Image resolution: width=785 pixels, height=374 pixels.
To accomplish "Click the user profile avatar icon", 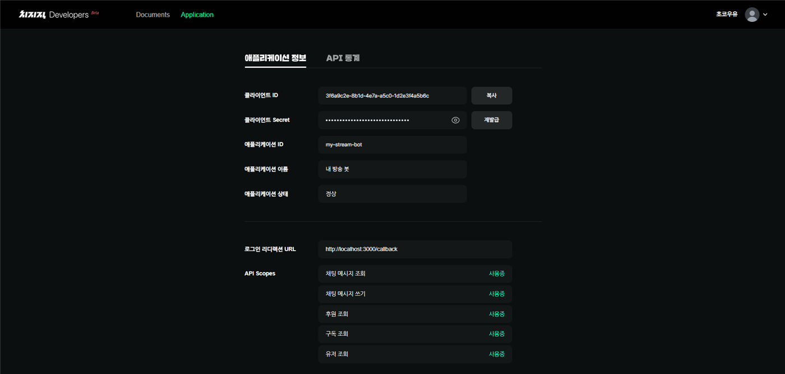I will click(752, 15).
